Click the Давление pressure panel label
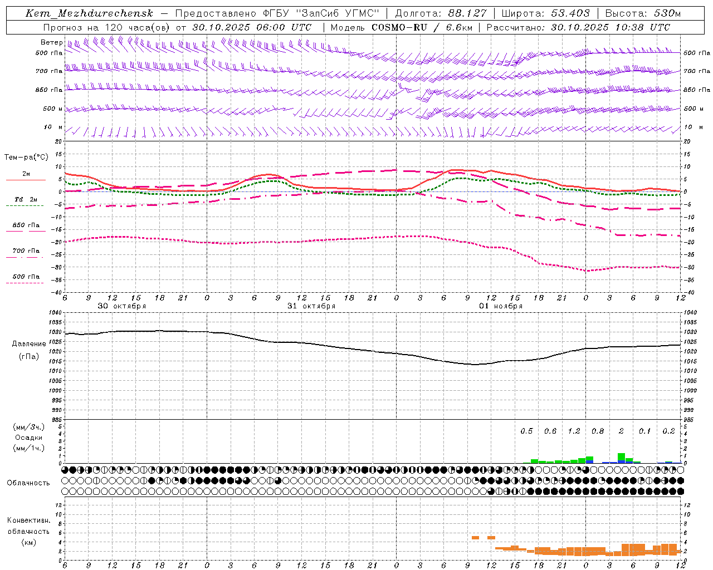Screen dimensions: 713x570 pos(29,344)
